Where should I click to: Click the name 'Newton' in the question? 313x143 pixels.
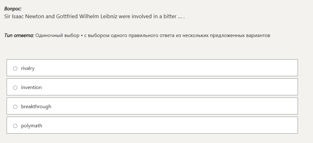pos(35,16)
